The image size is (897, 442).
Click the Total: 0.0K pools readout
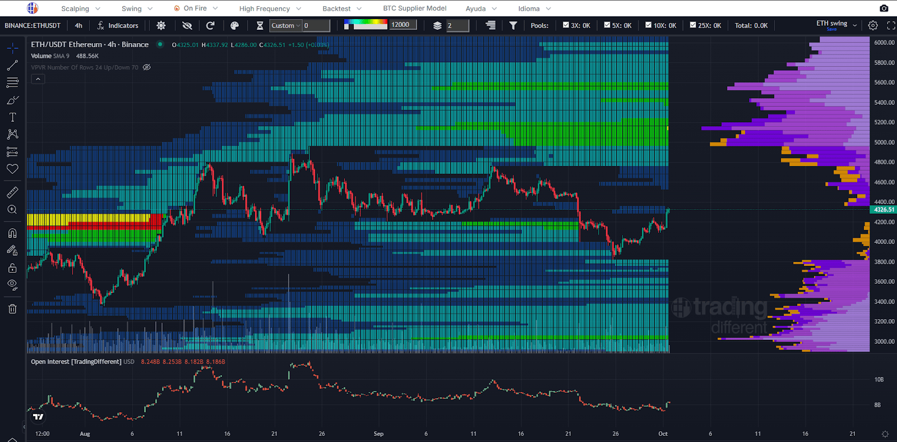(x=751, y=25)
